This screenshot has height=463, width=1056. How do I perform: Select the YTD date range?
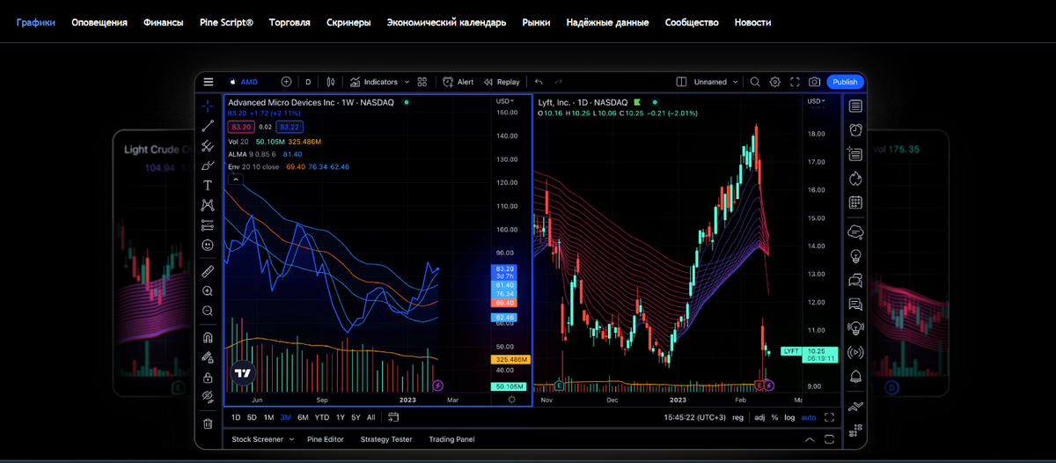(322, 417)
